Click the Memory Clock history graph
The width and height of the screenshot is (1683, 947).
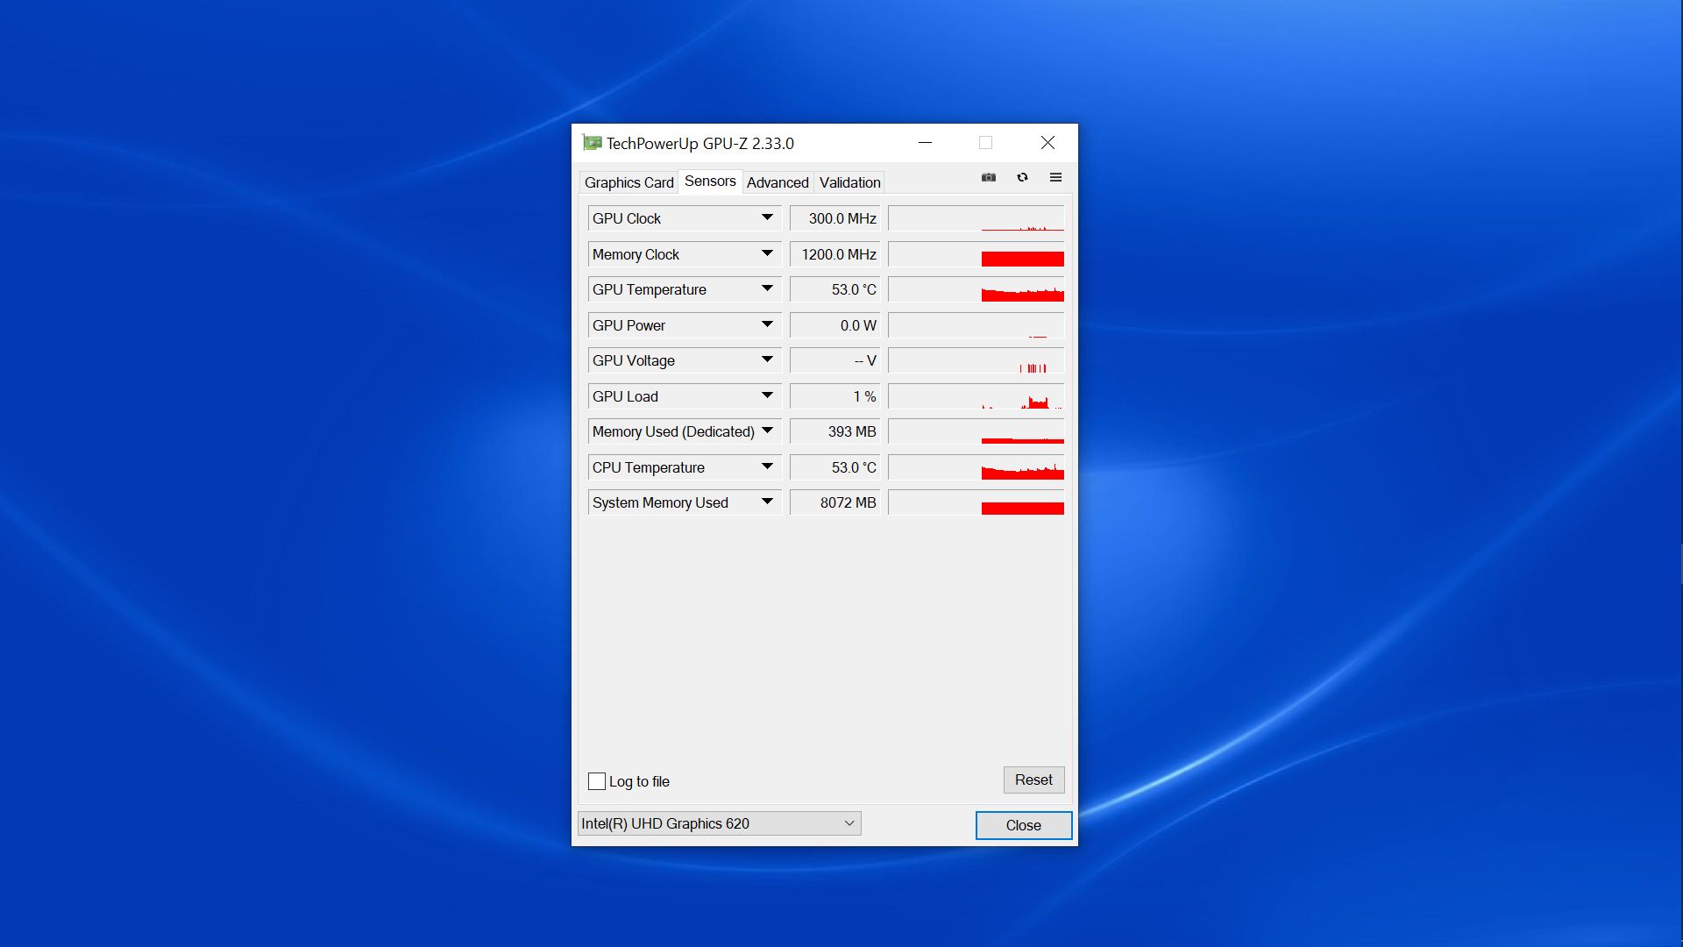tap(976, 254)
